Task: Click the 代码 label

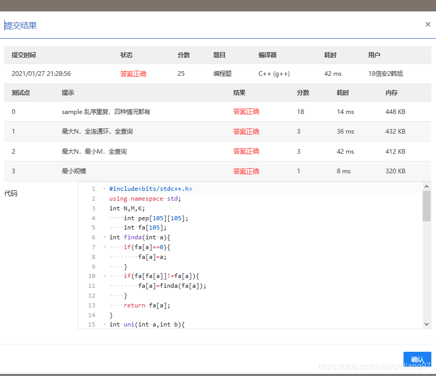Action: (11, 193)
